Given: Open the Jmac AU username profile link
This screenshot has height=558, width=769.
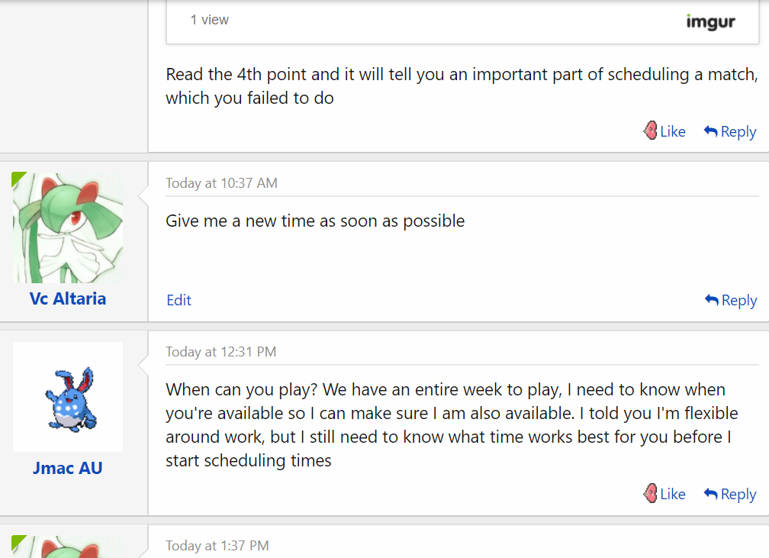Looking at the screenshot, I should (68, 468).
